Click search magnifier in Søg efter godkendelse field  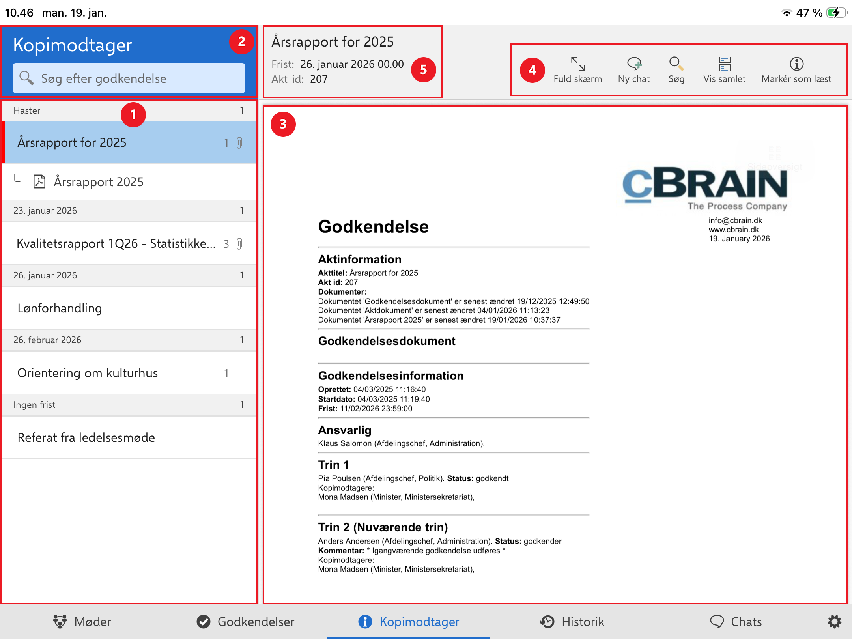point(26,78)
